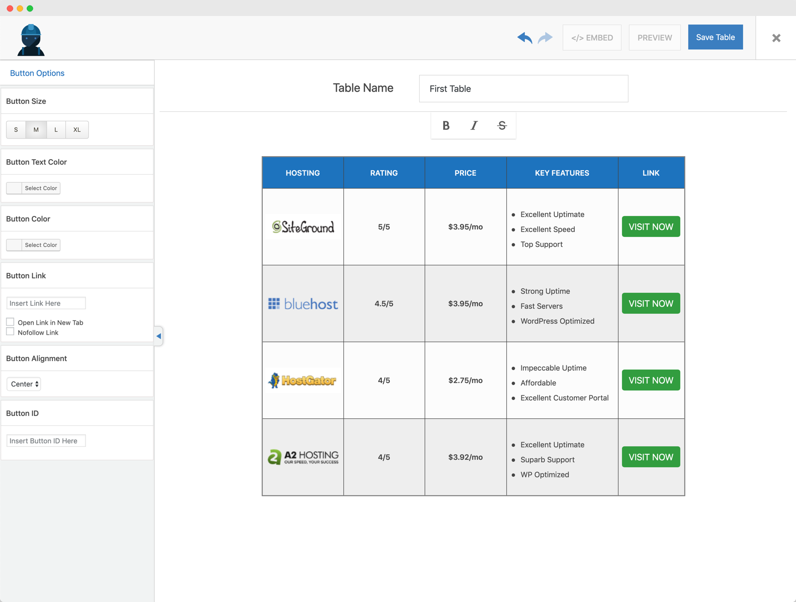Click the builder mascot logo
796x602 pixels.
click(x=31, y=40)
